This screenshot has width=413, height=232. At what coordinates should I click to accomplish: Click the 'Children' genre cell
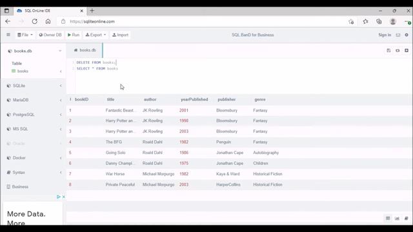coord(261,163)
